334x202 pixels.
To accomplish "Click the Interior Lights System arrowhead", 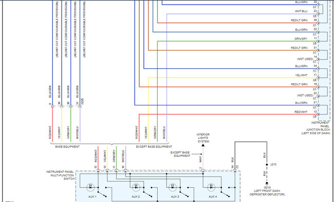I will tap(203, 145).
